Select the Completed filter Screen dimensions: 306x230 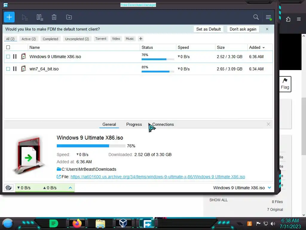pyautogui.click(x=51, y=39)
